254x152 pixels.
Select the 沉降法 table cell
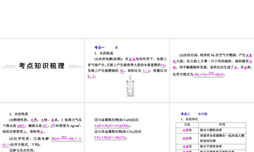tap(187, 130)
